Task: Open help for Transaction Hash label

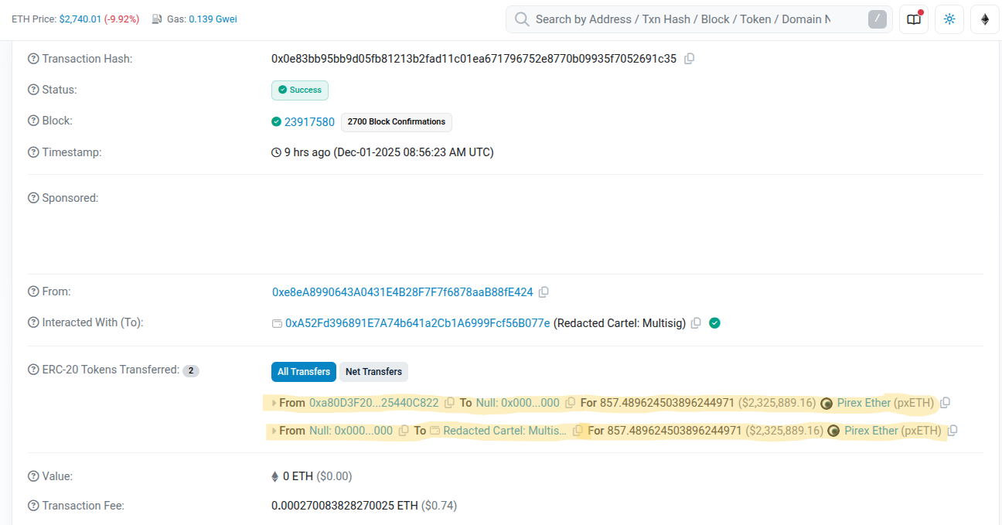Action: (x=33, y=59)
